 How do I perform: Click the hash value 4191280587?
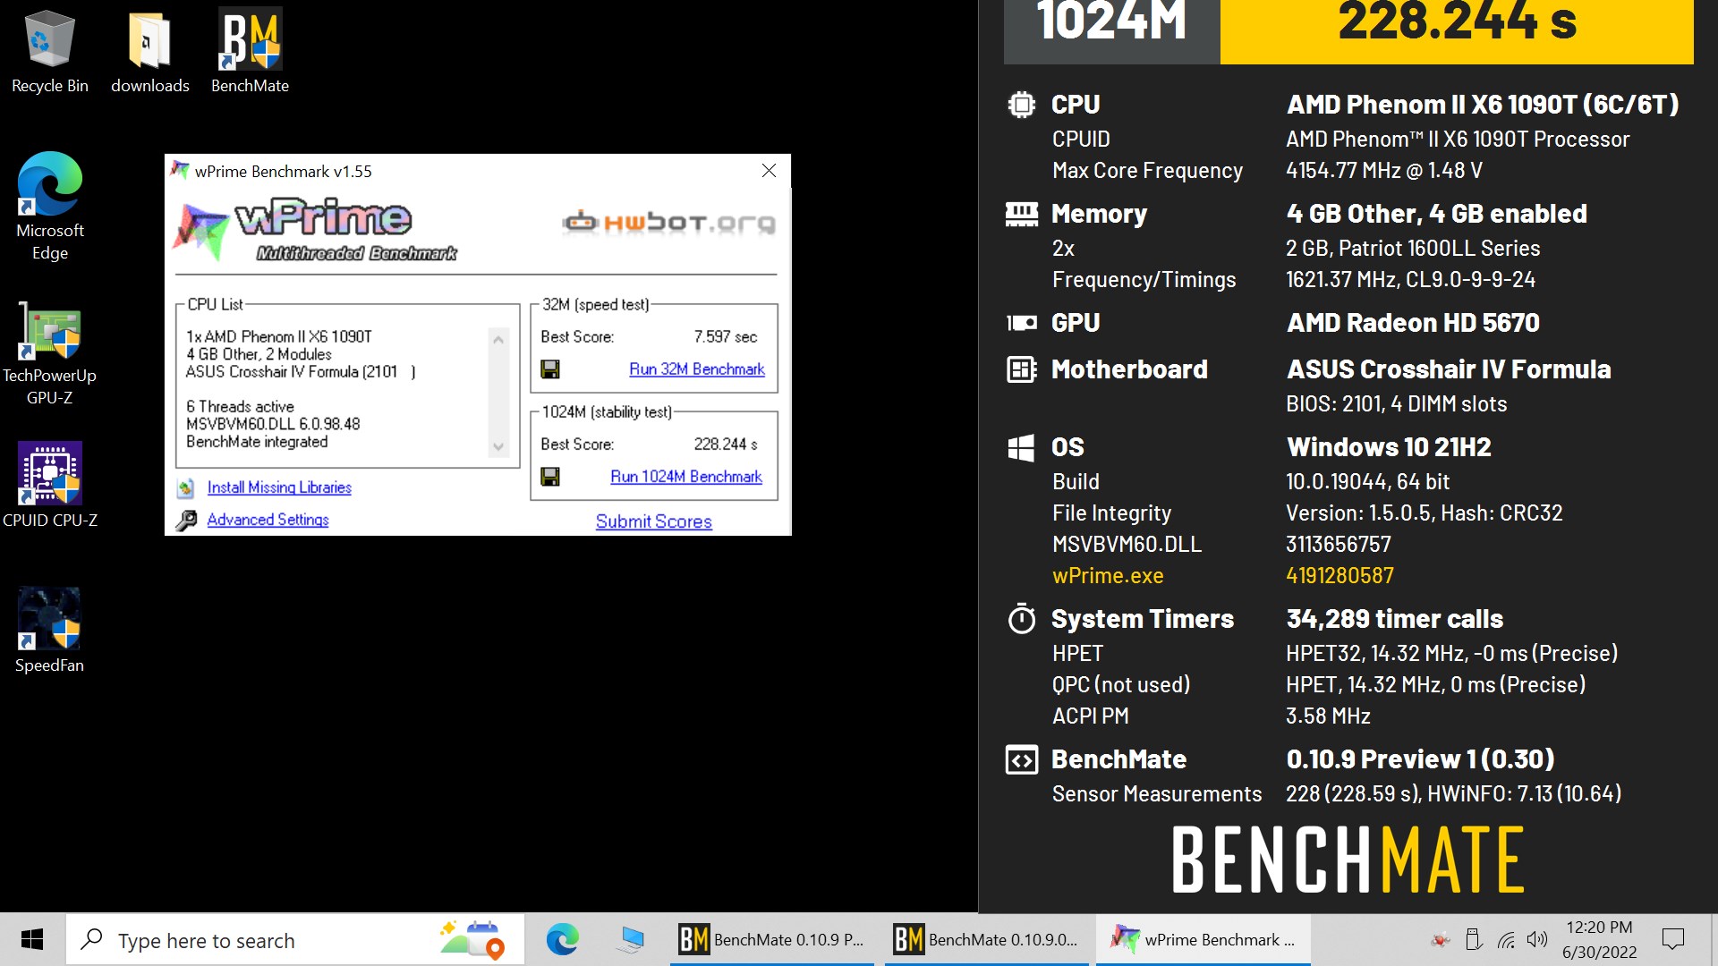[1340, 576]
